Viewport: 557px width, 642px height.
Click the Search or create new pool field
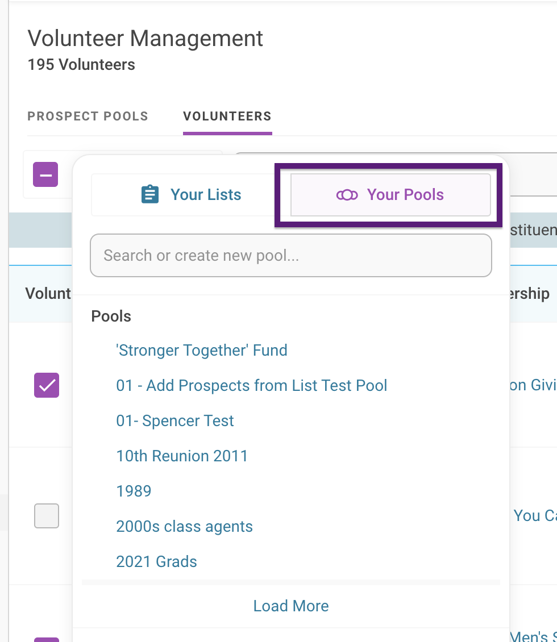click(x=290, y=256)
